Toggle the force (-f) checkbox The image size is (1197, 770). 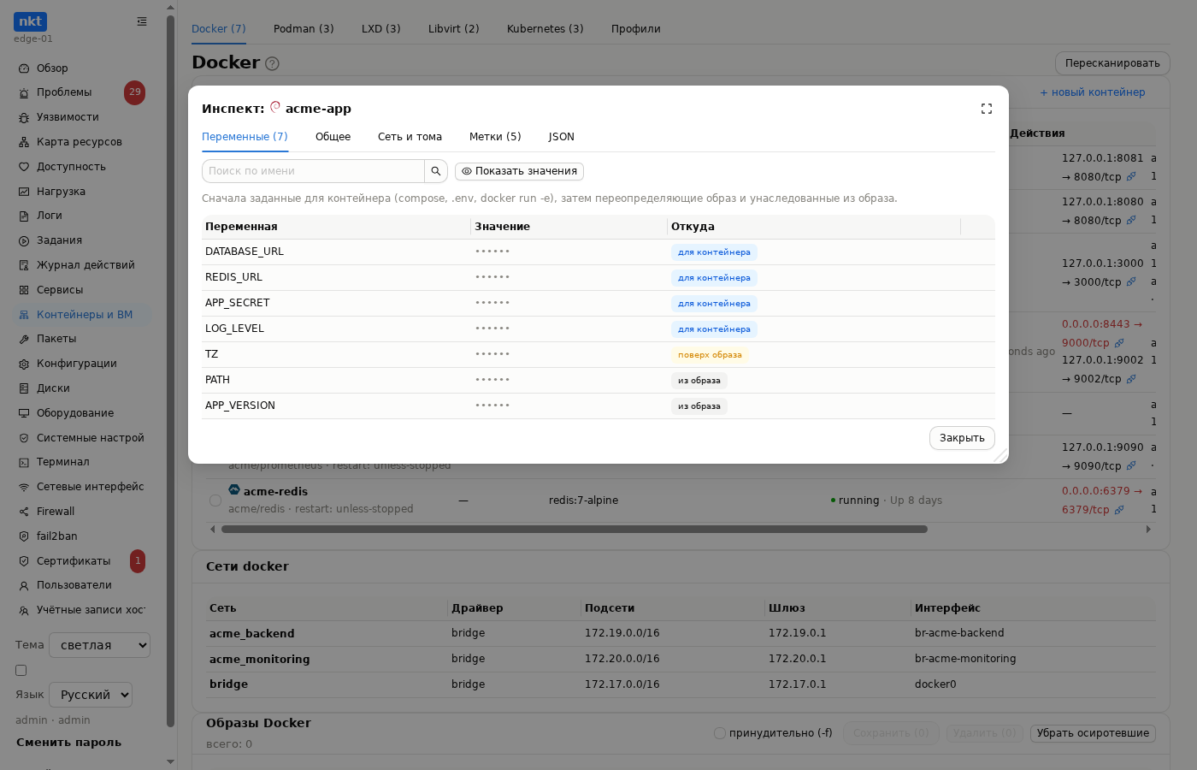(720, 733)
